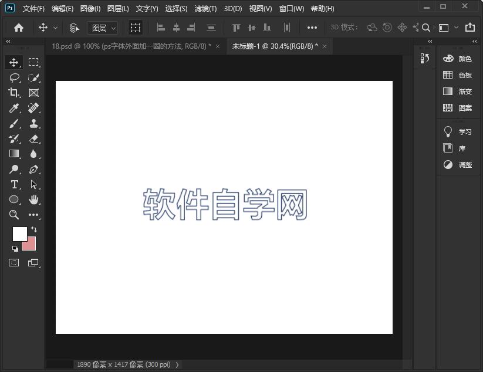483x372 pixels.
Task: Select the Hand tool
Action: pos(33,200)
